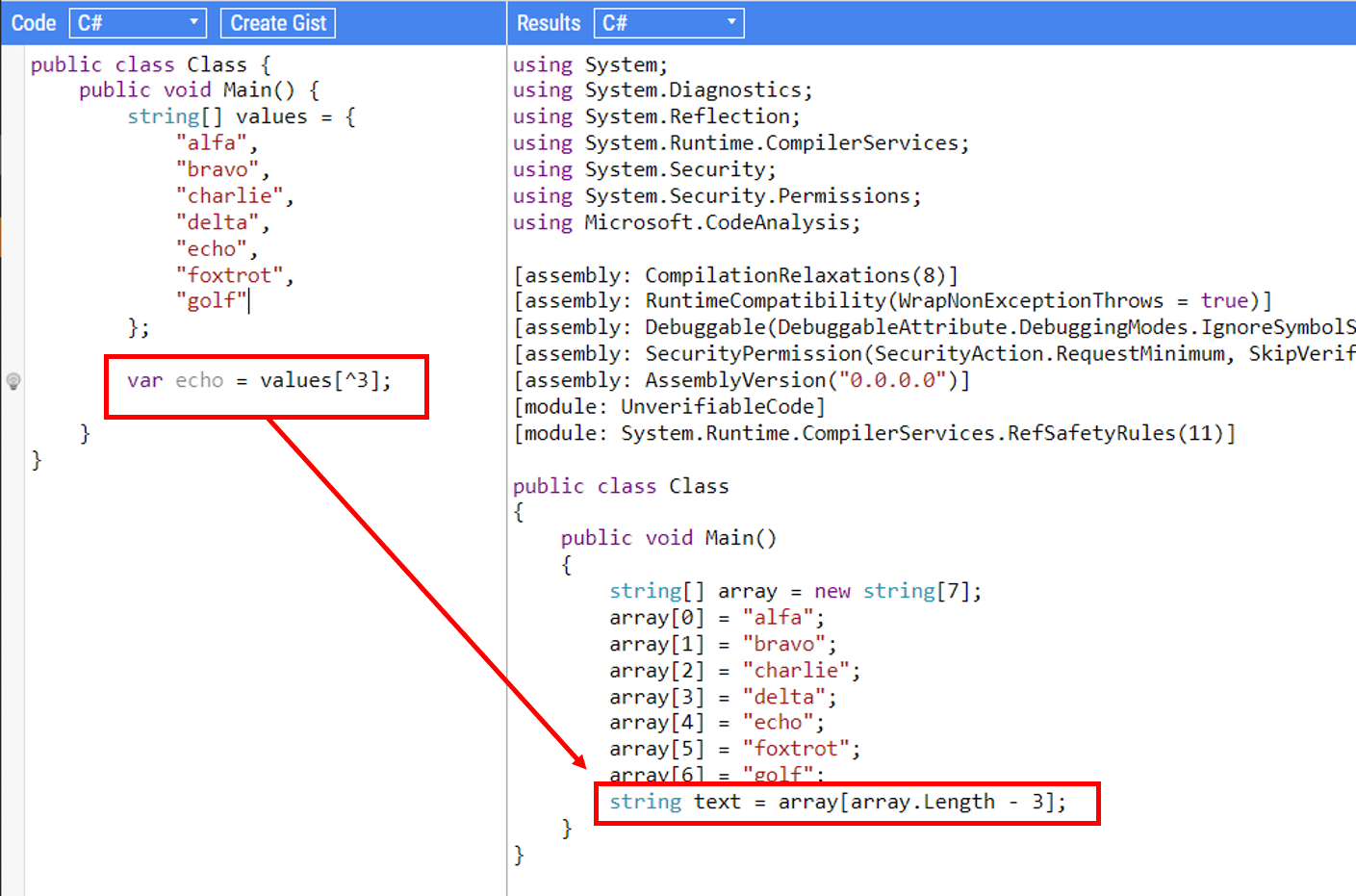This screenshot has height=896, width=1356.
Task: Click 'using System.Security.Permissions;' line
Action: [717, 195]
